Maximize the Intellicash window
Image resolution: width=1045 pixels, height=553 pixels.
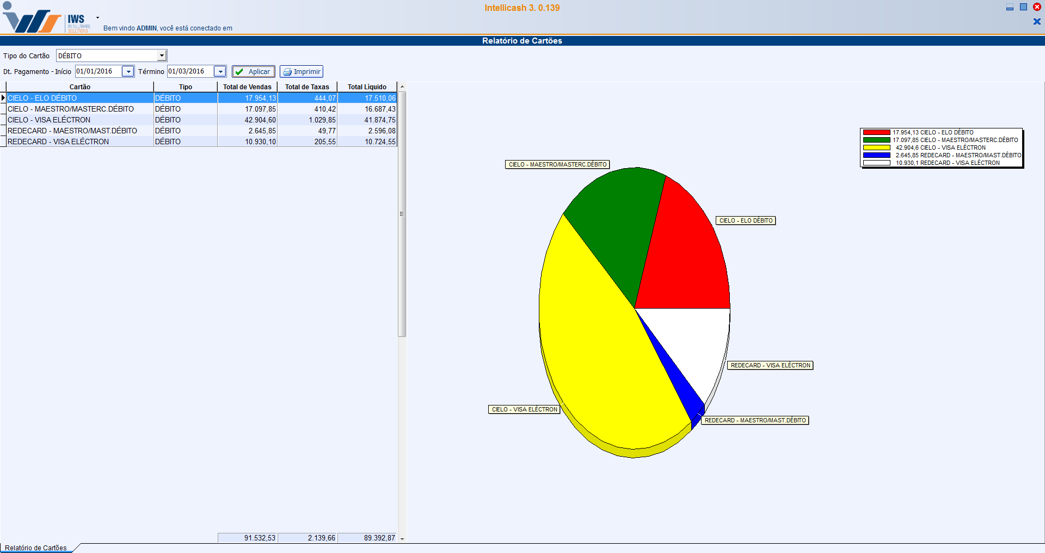pos(1023,7)
